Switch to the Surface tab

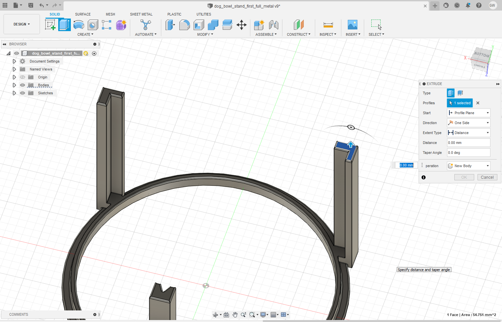[83, 14]
